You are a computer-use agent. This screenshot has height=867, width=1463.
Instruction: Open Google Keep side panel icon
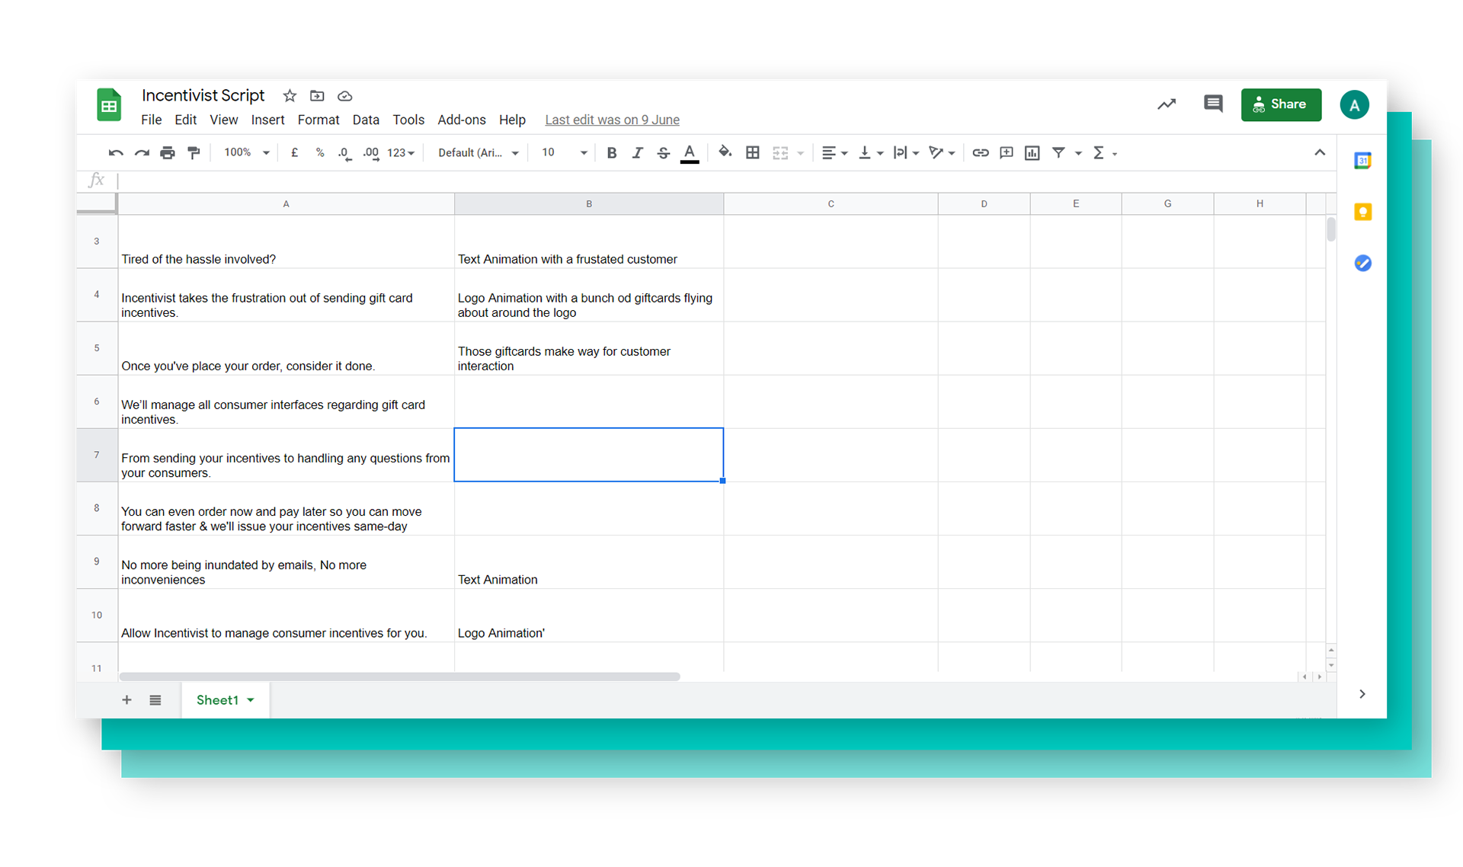click(x=1362, y=212)
